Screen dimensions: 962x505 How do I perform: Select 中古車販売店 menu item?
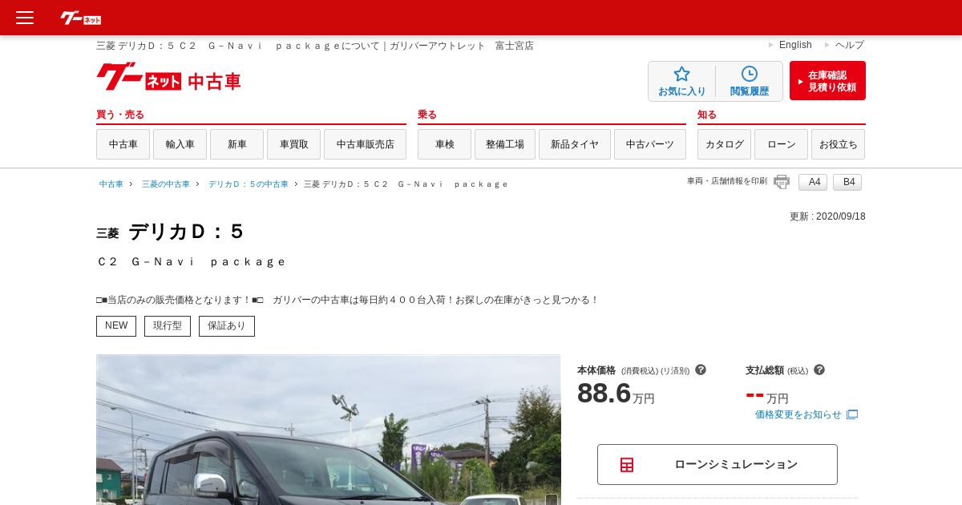tap(365, 144)
